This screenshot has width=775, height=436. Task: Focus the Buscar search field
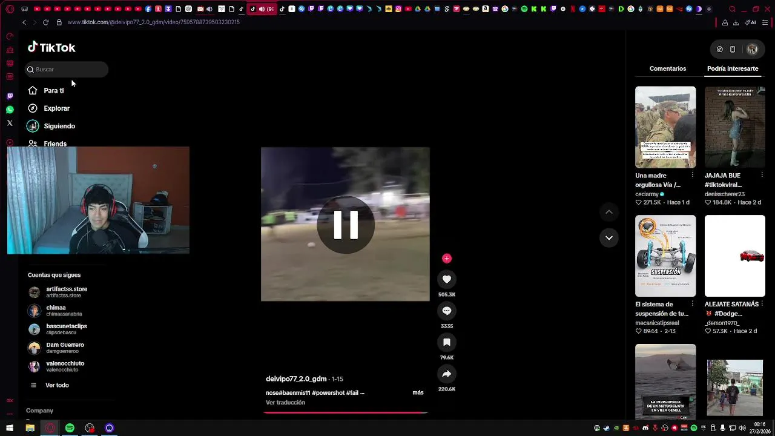click(67, 70)
